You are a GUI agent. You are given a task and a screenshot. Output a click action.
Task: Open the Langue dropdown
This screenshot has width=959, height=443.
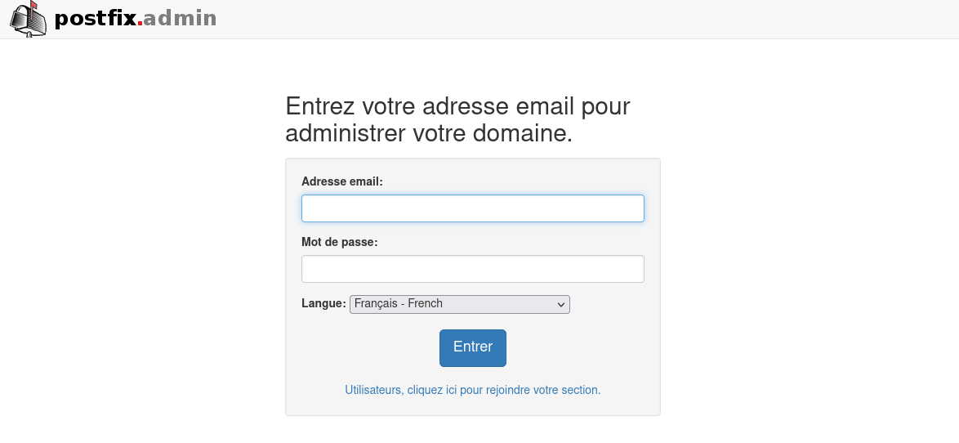click(459, 304)
